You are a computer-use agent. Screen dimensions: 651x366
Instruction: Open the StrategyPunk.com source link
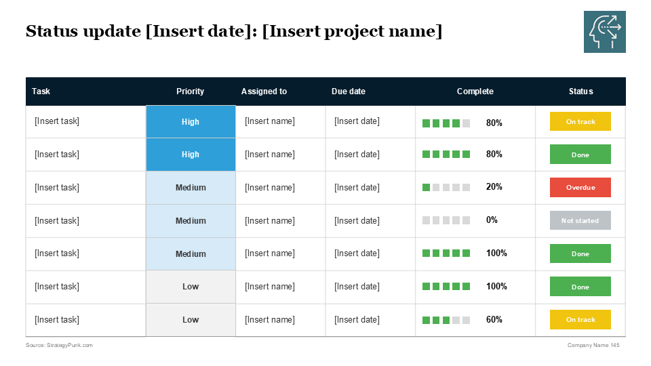click(59, 345)
